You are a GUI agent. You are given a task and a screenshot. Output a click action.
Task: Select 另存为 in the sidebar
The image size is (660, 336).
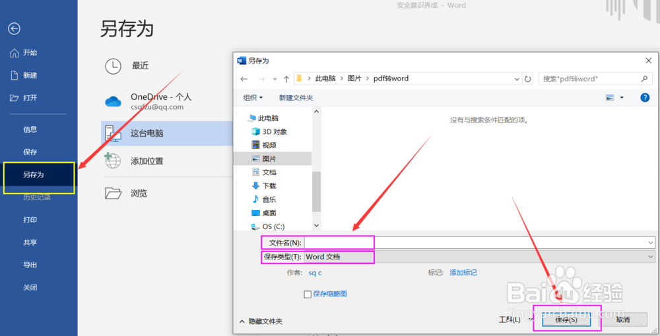[x=39, y=174]
